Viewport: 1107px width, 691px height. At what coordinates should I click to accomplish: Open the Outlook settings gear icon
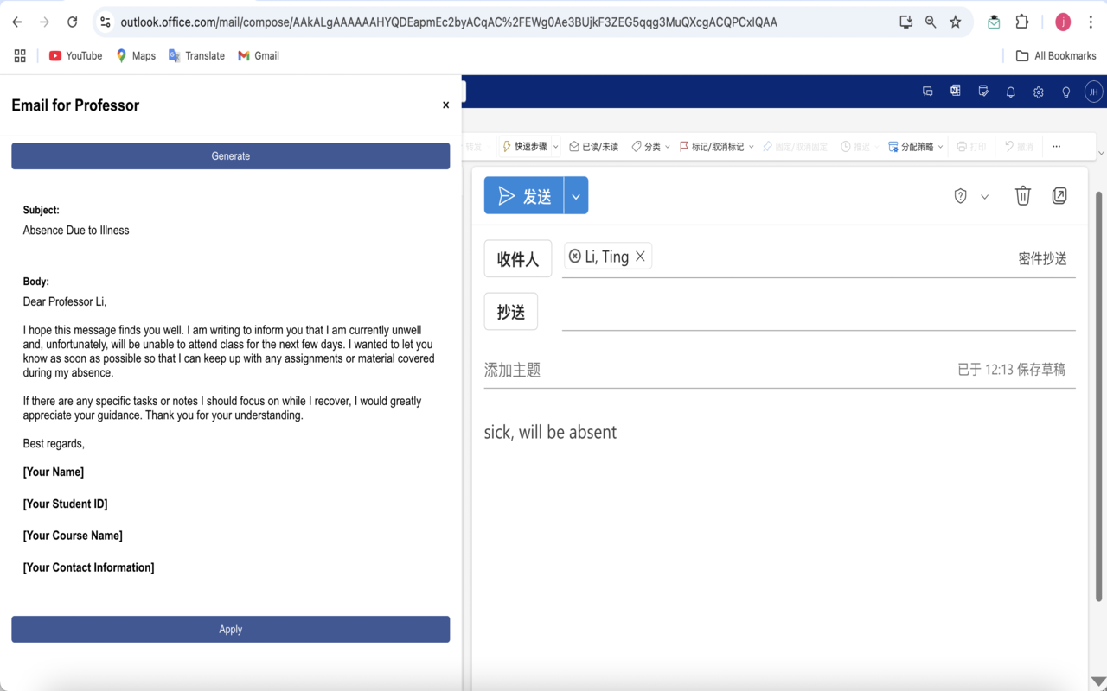point(1038,92)
